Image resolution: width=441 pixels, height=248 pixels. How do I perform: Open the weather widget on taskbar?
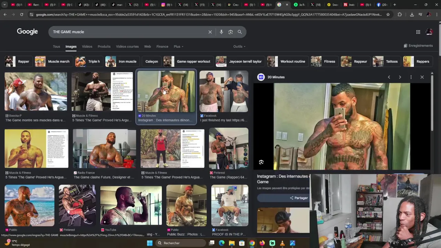click(17, 243)
